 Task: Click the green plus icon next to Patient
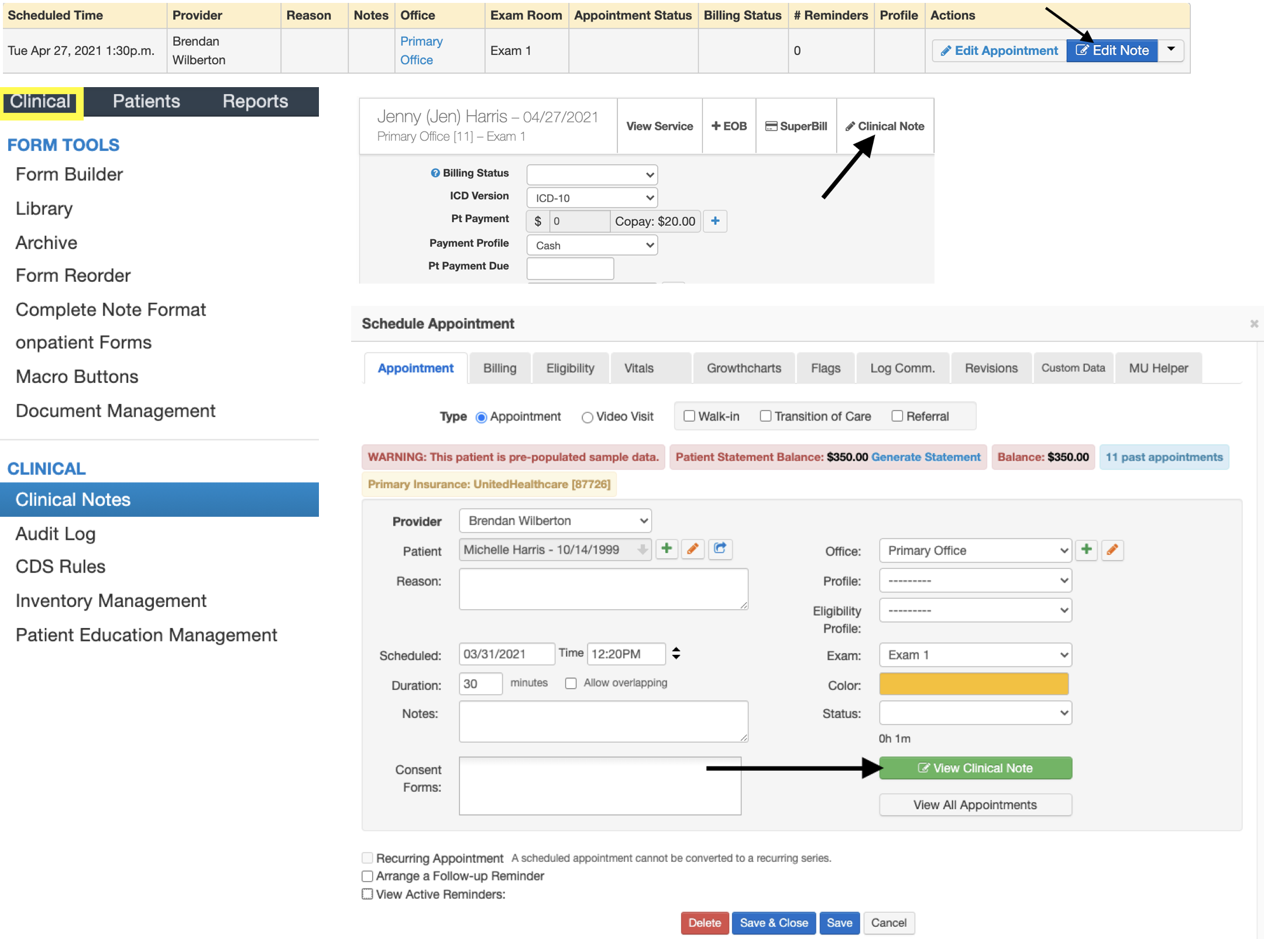667,549
